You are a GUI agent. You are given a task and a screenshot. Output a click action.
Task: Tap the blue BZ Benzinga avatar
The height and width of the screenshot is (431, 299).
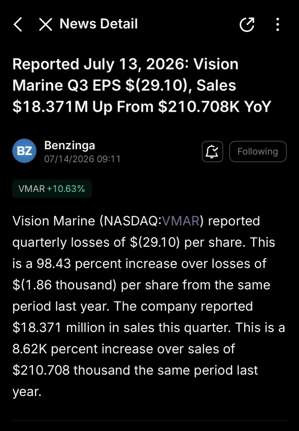[x=24, y=151]
